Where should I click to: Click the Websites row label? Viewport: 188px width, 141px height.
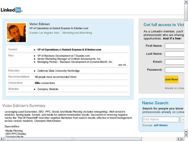tap(13, 89)
